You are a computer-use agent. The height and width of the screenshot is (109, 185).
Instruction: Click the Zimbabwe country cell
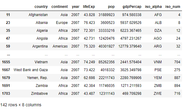(x=39, y=94)
